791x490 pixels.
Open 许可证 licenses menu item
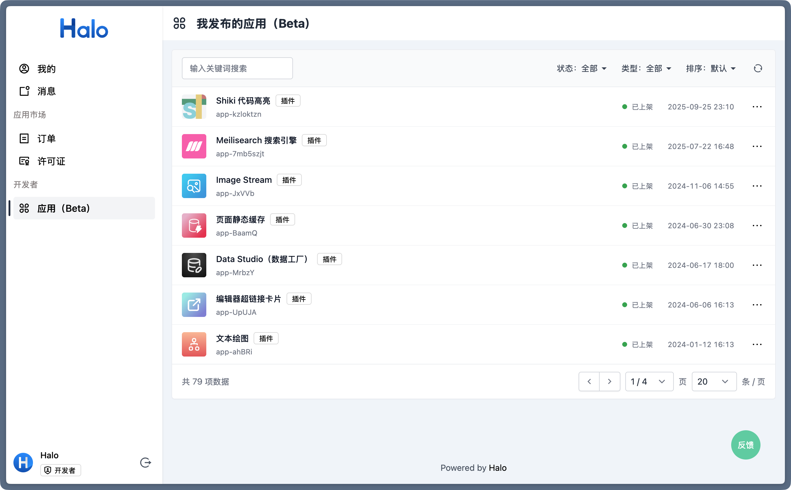click(51, 162)
